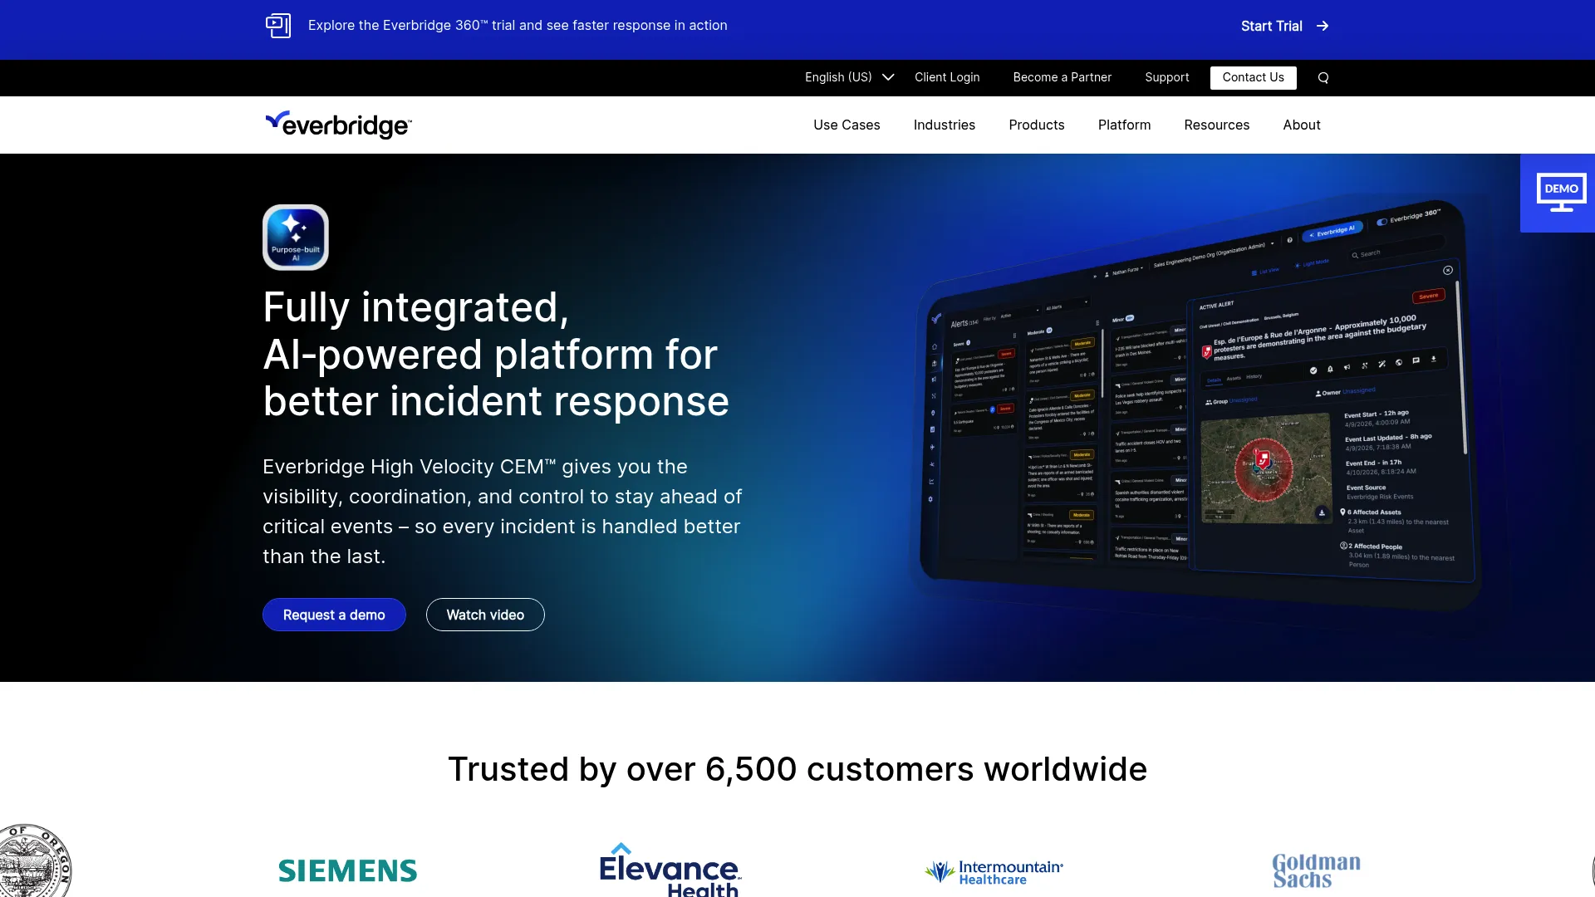
Task: Click the search magnifier icon
Action: coord(1323,78)
